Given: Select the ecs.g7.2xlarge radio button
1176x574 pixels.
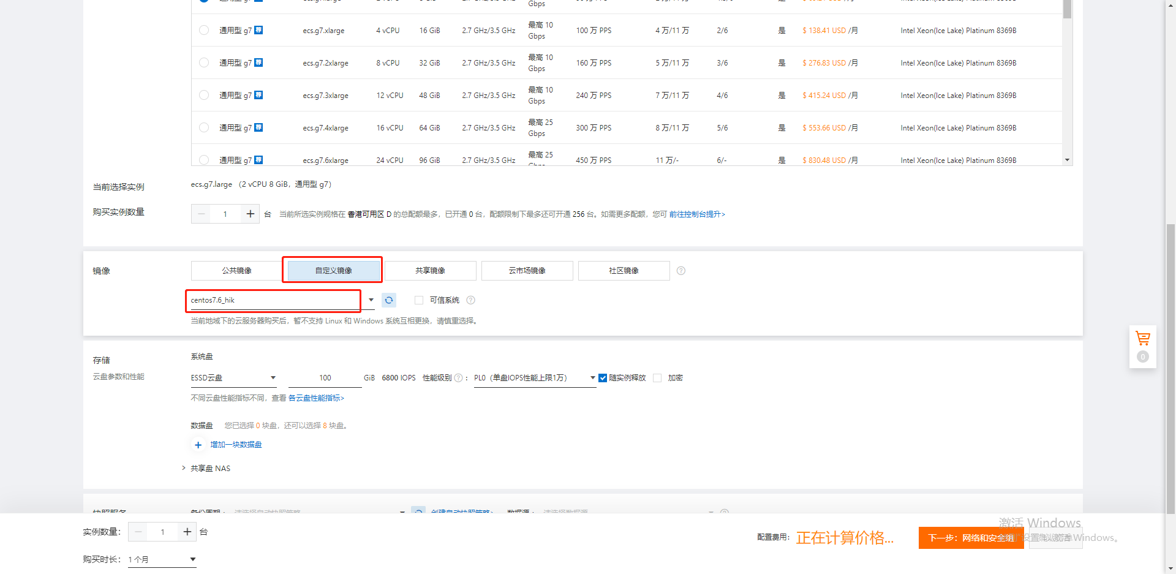Looking at the screenshot, I should [204, 62].
